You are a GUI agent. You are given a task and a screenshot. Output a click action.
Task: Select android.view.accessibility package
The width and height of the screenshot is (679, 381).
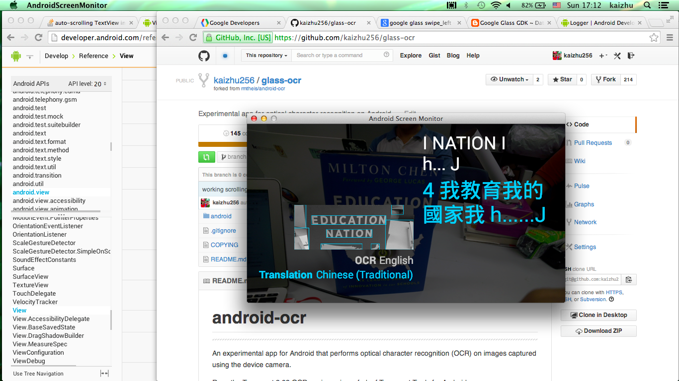tap(49, 201)
